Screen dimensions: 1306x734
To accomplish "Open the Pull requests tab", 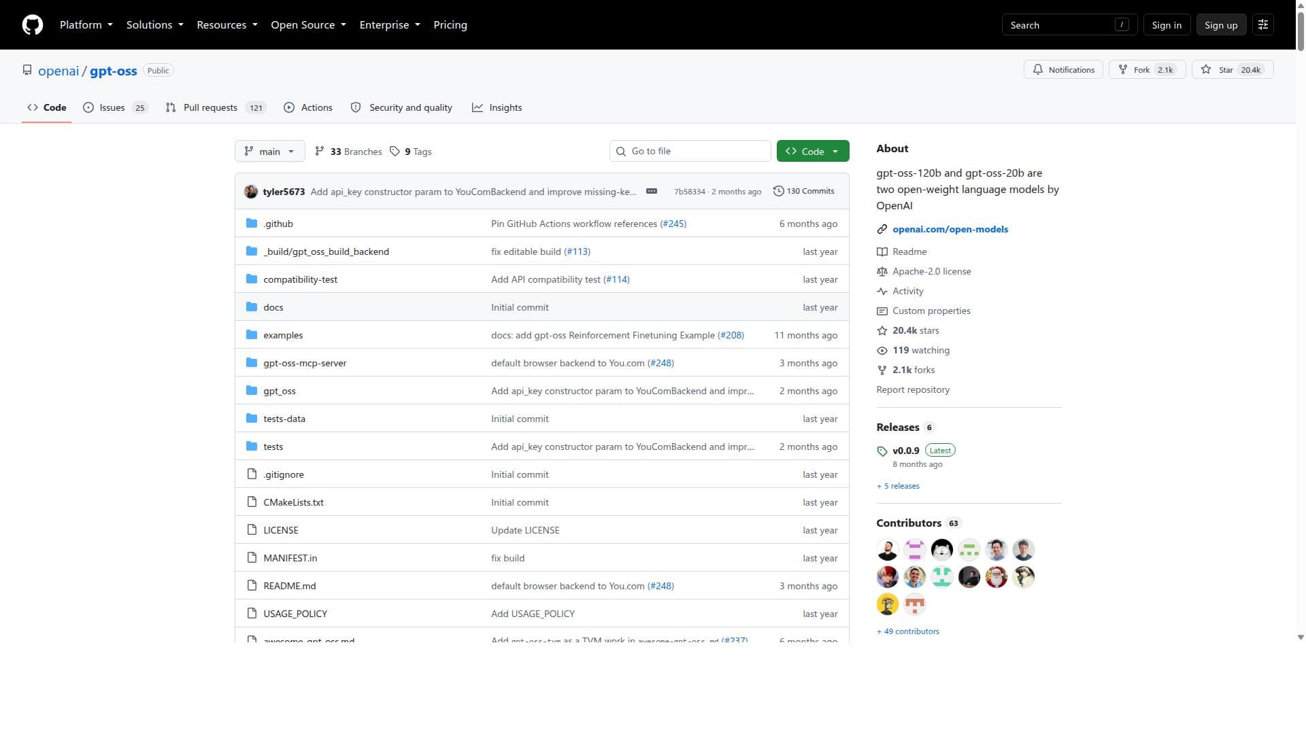I will (216, 107).
